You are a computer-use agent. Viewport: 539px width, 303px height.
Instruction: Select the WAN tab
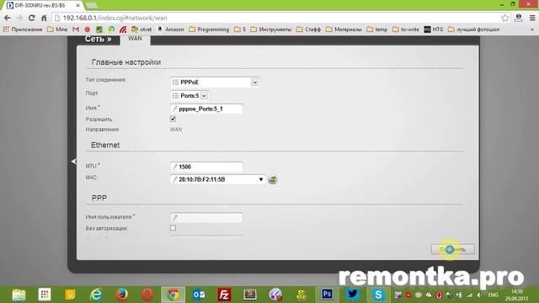point(135,39)
